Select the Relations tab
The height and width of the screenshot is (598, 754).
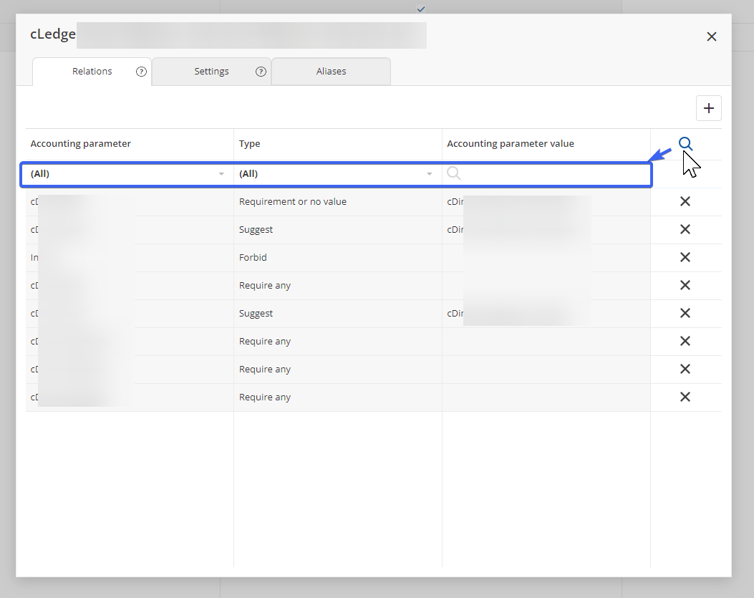(92, 72)
